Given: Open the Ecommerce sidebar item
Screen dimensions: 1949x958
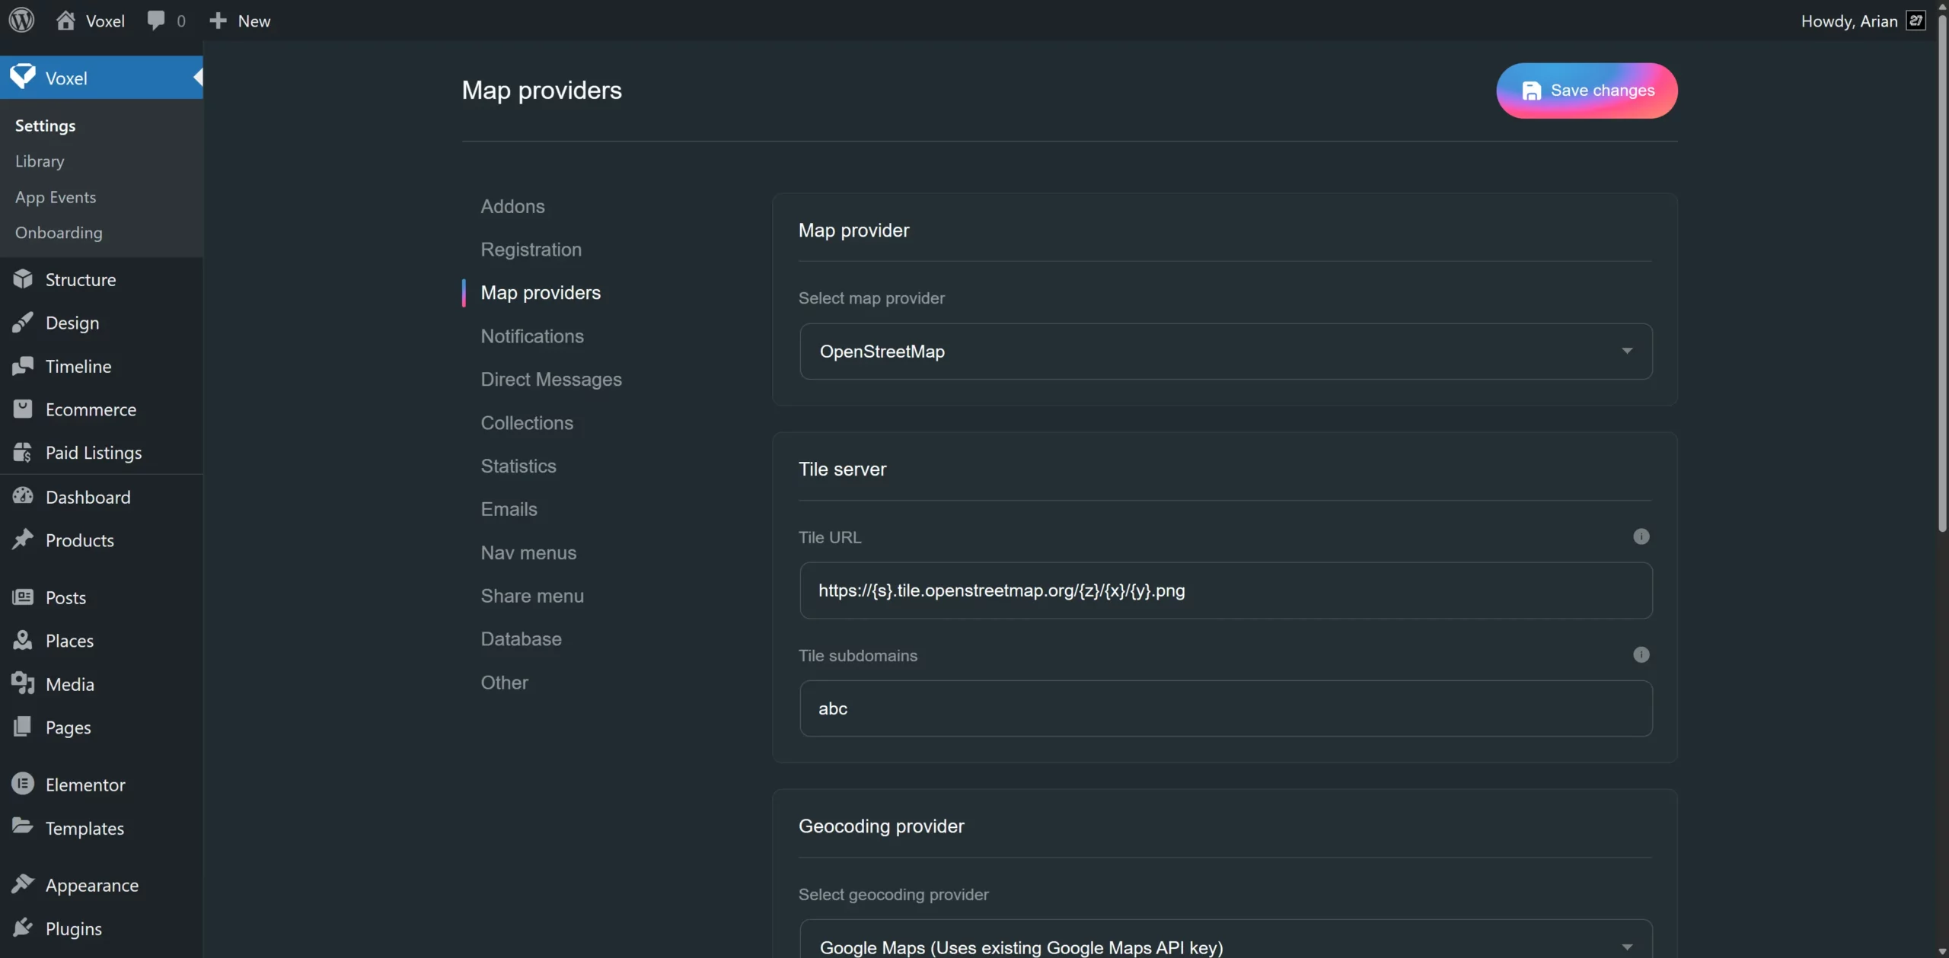Looking at the screenshot, I should 91,410.
